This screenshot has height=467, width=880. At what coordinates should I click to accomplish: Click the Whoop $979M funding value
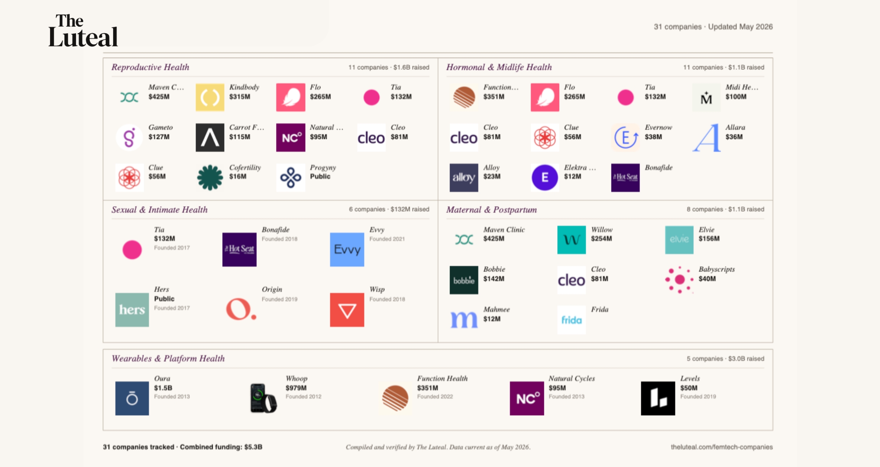296,388
